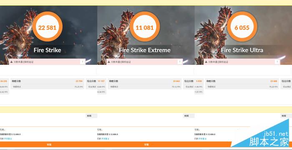This screenshot has height=150, width=292.
Task: Click the 22 581 score circle
Action: [x=48, y=27]
